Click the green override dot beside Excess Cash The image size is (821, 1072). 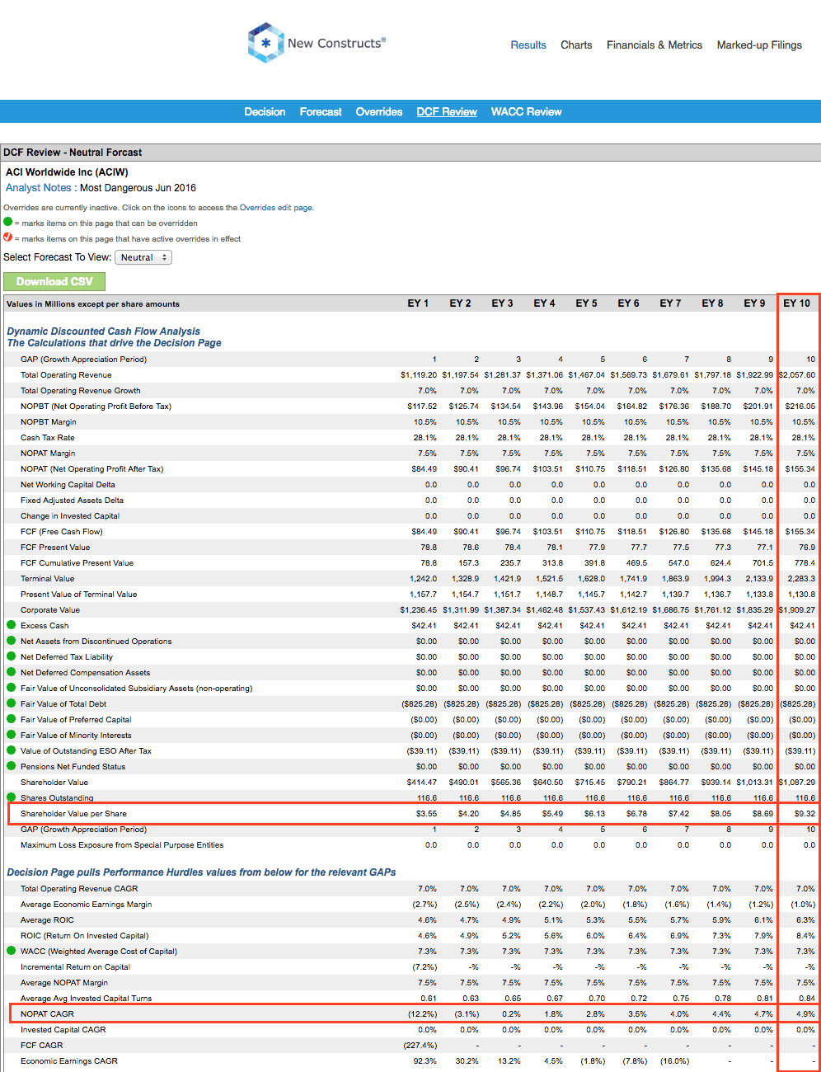tap(12, 625)
